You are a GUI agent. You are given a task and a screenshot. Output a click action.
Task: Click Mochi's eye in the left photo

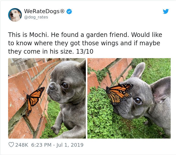point(65,85)
